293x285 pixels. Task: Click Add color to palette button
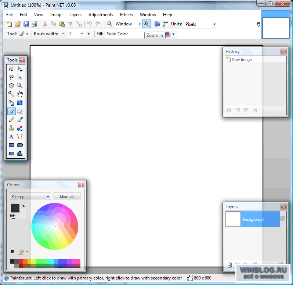[12, 251]
